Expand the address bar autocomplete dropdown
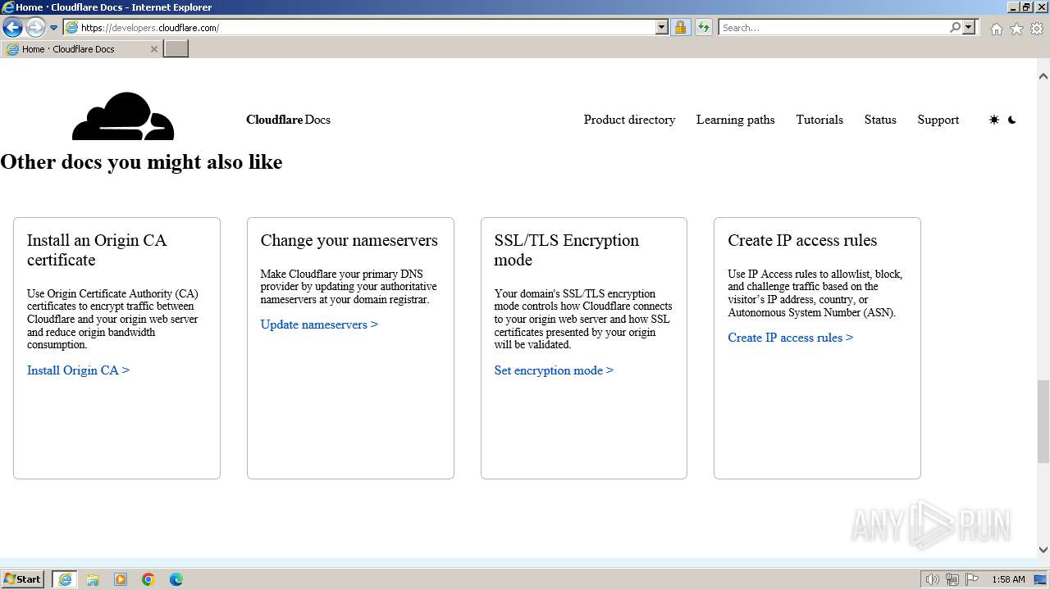The height and width of the screenshot is (590, 1050). (x=662, y=27)
